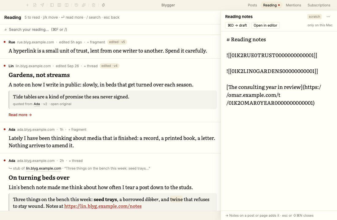Click the Reading notes panel title
This screenshot has height=220, width=337.
pos(239,17)
